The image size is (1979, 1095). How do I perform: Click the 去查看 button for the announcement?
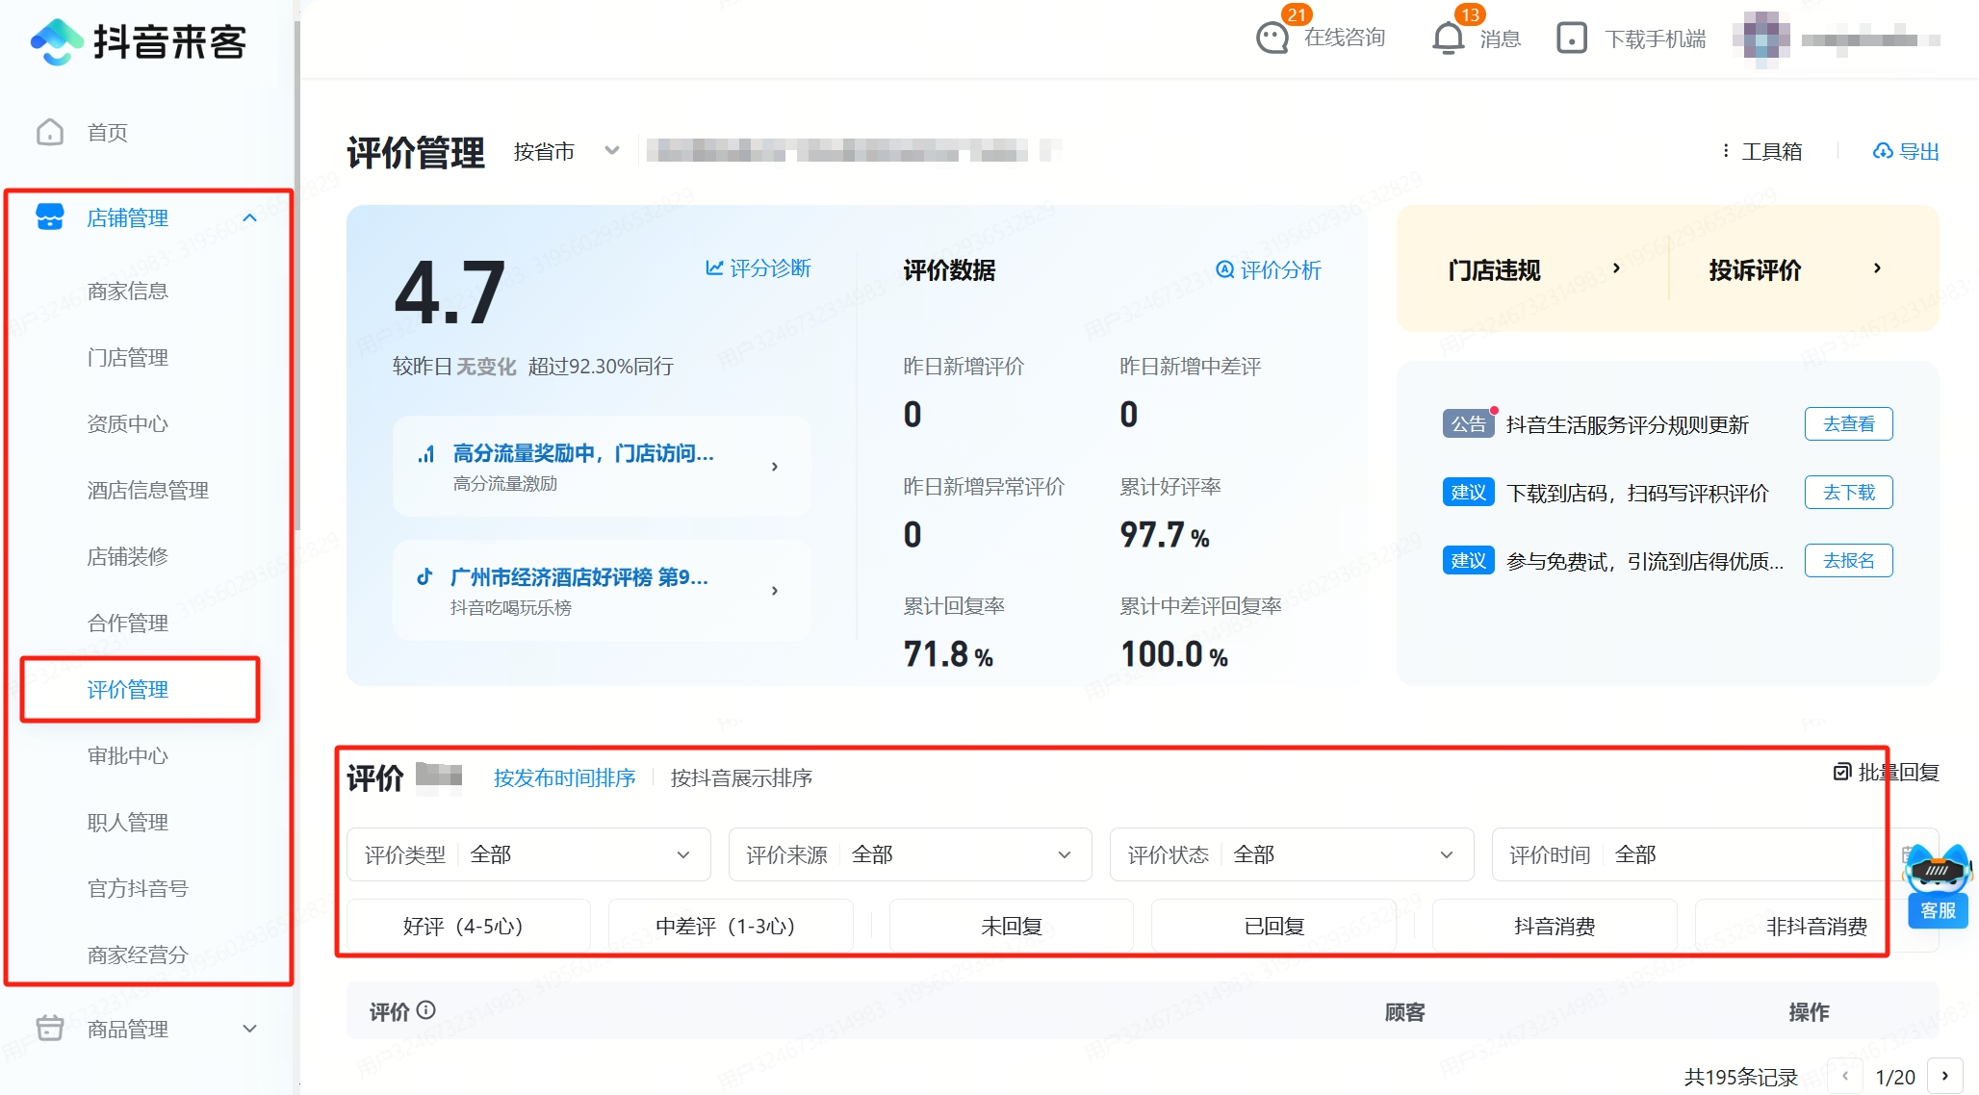(1848, 424)
